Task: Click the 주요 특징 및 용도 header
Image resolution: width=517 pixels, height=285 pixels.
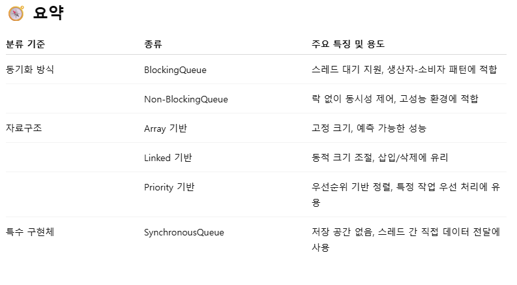Action: (x=348, y=44)
